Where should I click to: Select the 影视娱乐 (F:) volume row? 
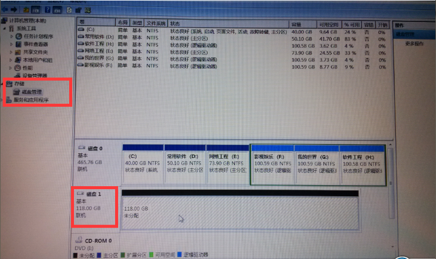pos(232,66)
